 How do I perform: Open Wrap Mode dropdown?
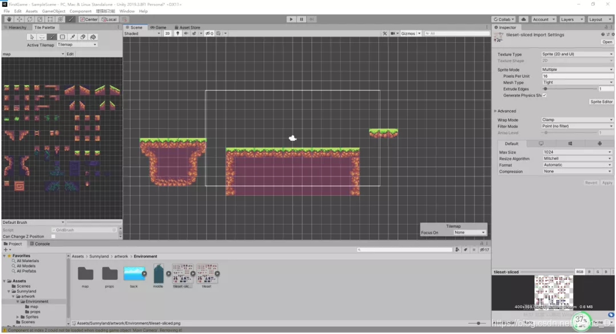(x=577, y=119)
